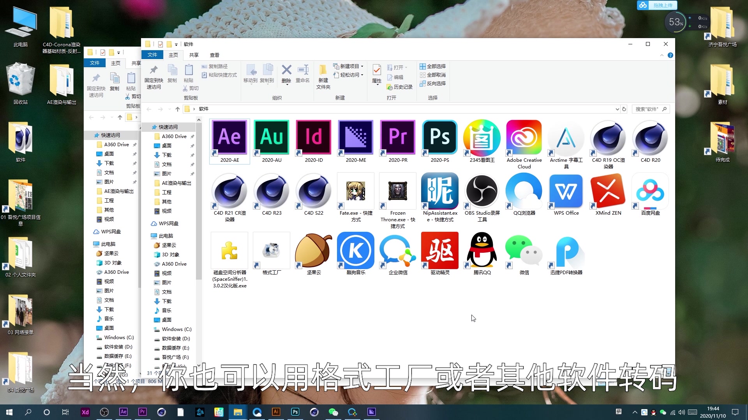Click 全部选择 select all
Viewport: 748px width, 420px height.
click(432, 66)
